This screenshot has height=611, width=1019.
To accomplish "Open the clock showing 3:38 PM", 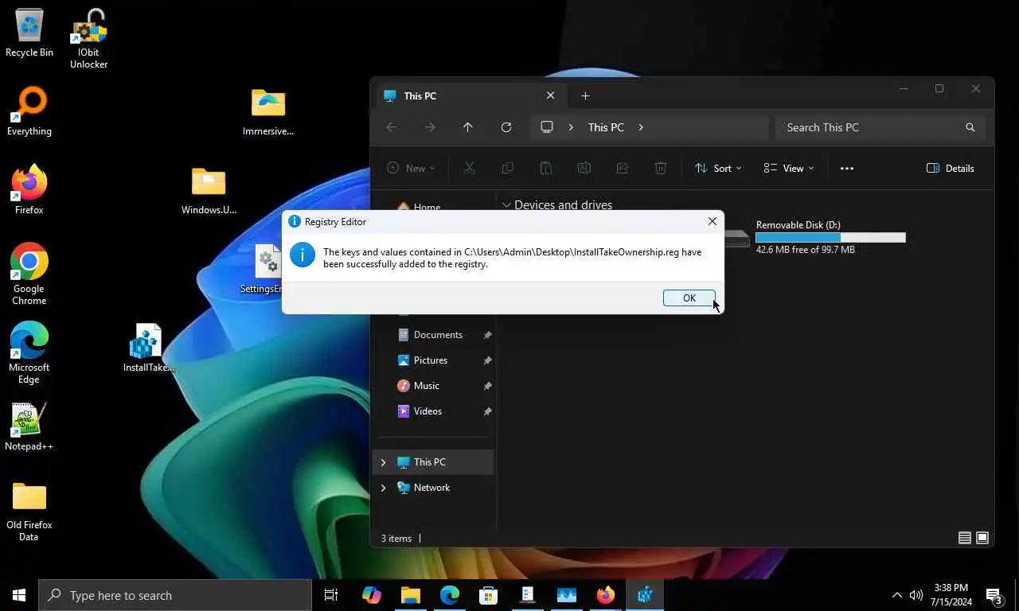I will pyautogui.click(x=950, y=595).
